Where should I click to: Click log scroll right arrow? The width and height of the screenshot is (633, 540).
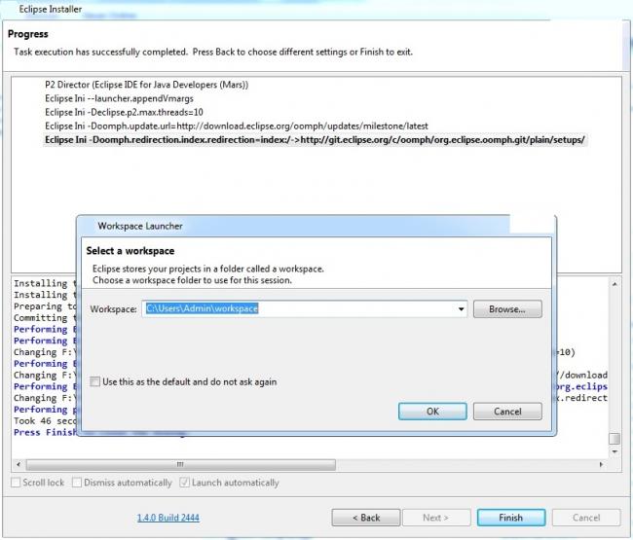click(x=601, y=464)
